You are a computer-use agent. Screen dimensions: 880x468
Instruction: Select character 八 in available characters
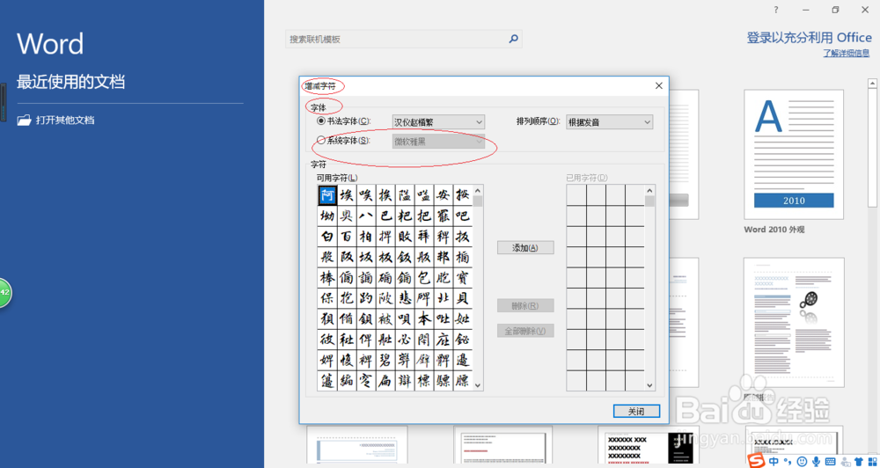[366, 216]
